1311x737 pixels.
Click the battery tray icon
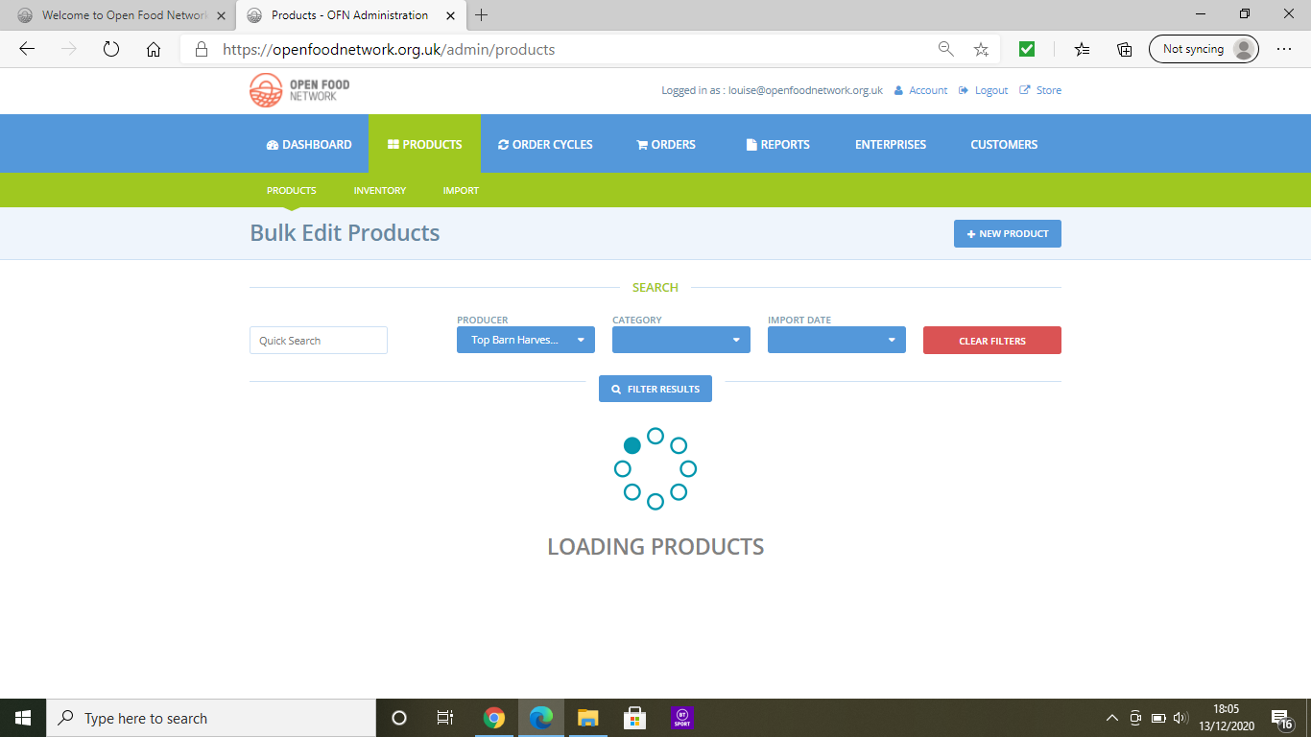(x=1158, y=718)
